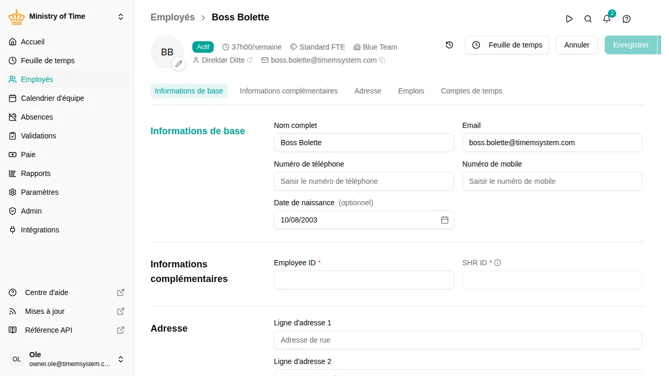Viewport: 669px width, 376px height.
Task: Expand the Ministry of Time organization switcher
Action: tap(67, 17)
